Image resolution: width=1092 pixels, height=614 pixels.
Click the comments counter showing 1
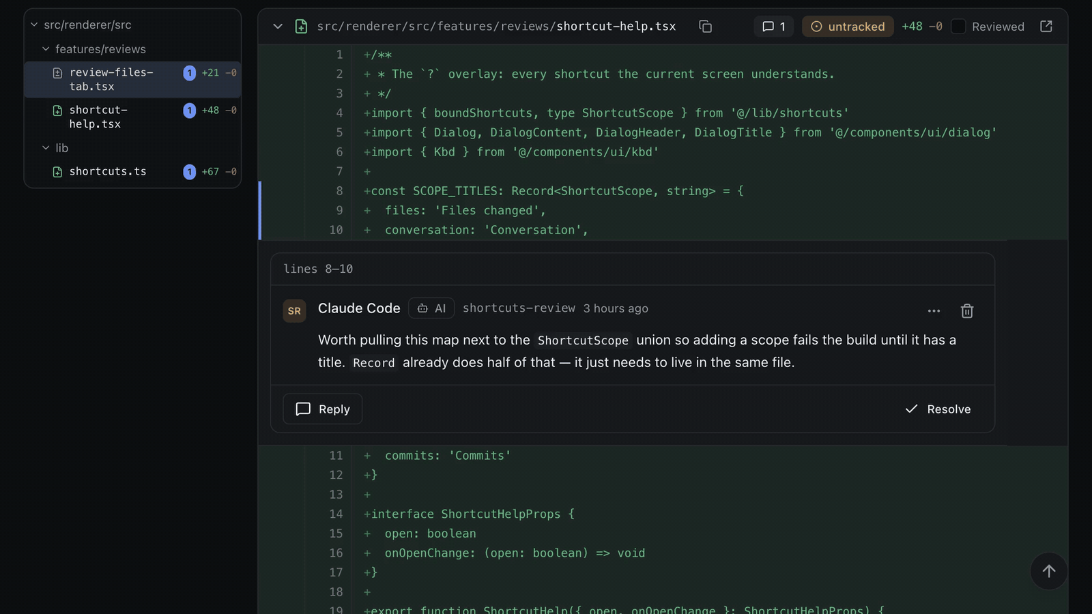[x=774, y=27]
